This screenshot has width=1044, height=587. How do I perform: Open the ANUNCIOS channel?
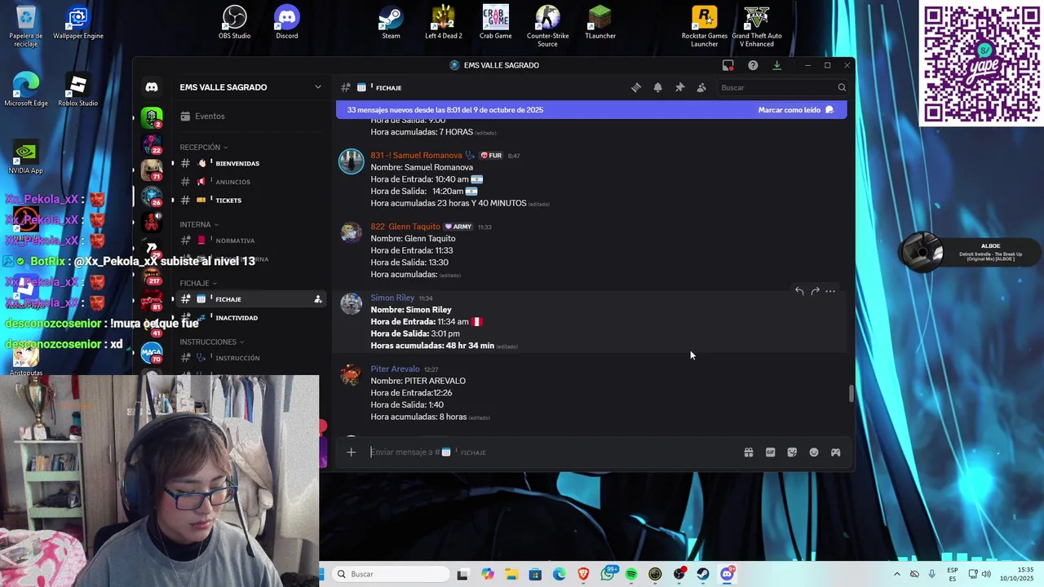click(x=251, y=182)
